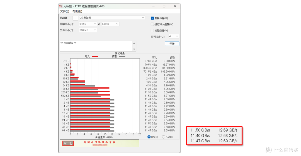Click the write value 87.68 MB/s
The width and height of the screenshot is (301, 156).
[151, 61]
